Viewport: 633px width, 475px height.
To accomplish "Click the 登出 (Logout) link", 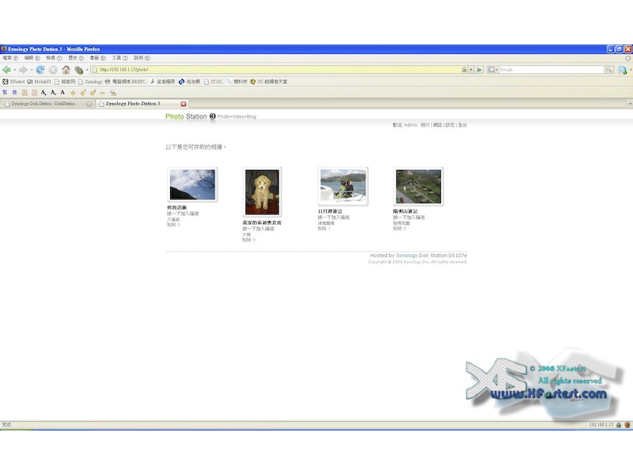I will pos(463,125).
